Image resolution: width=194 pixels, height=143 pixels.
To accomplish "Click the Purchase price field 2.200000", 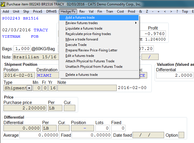I will coord(25,108).
